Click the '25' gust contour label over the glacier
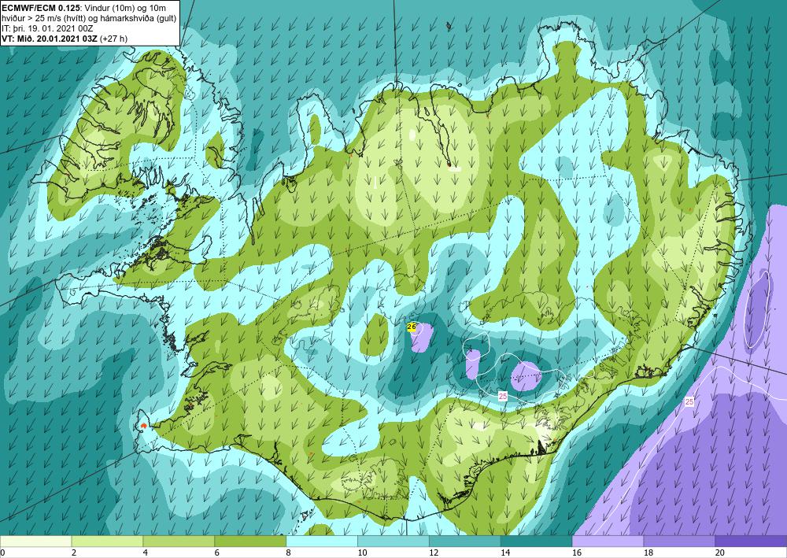This screenshot has height=558, width=787. [x=503, y=397]
